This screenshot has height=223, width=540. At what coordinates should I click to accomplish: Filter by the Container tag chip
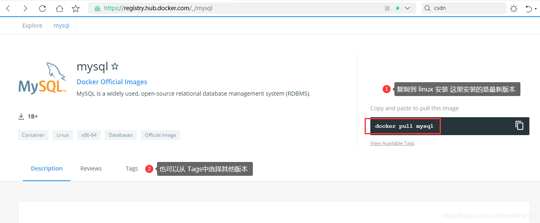click(x=33, y=135)
